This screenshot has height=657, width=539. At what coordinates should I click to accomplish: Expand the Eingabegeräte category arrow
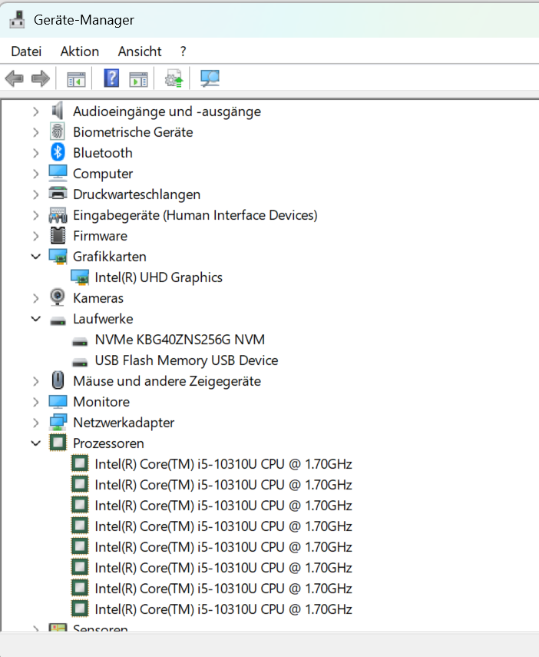click(36, 215)
